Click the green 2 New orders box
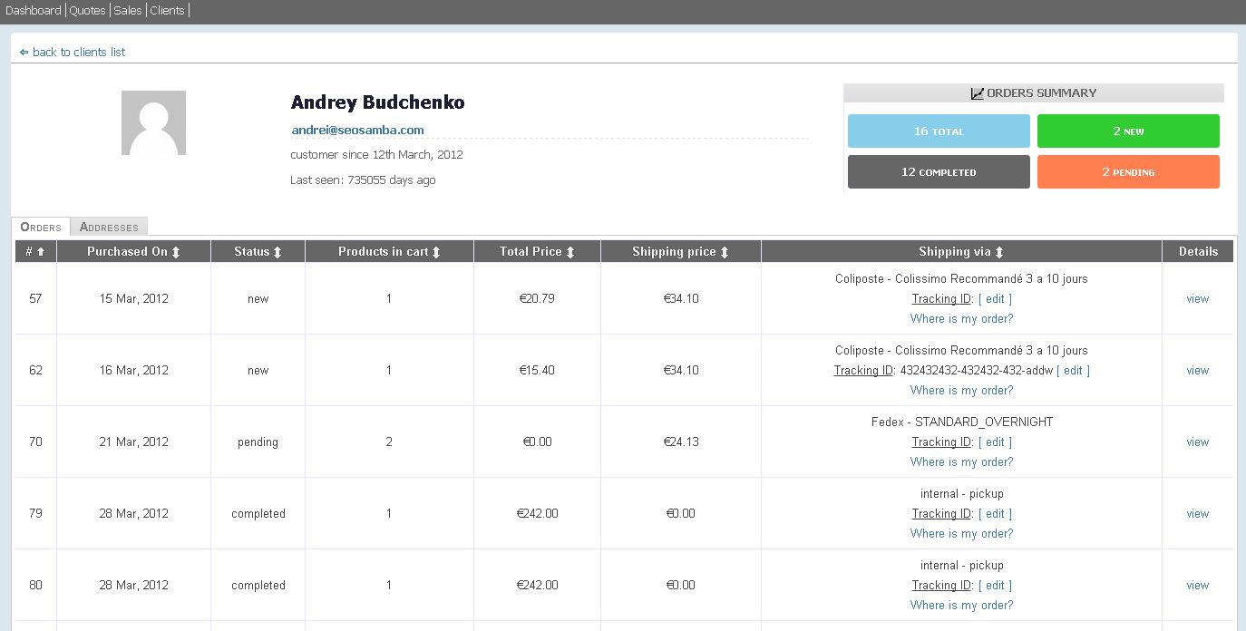The width and height of the screenshot is (1246, 631). (x=1128, y=131)
